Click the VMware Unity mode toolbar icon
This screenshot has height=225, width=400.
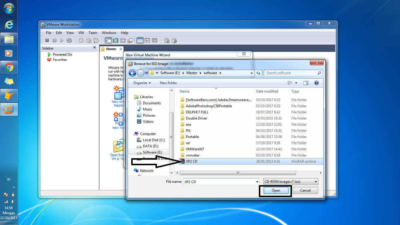pyautogui.click(x=130, y=40)
